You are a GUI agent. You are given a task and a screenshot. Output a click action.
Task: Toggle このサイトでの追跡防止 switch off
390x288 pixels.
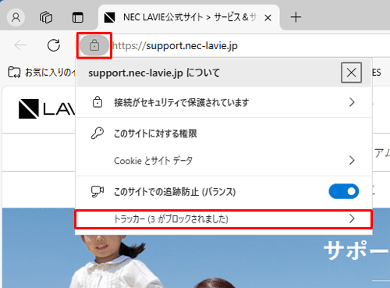coord(344,191)
